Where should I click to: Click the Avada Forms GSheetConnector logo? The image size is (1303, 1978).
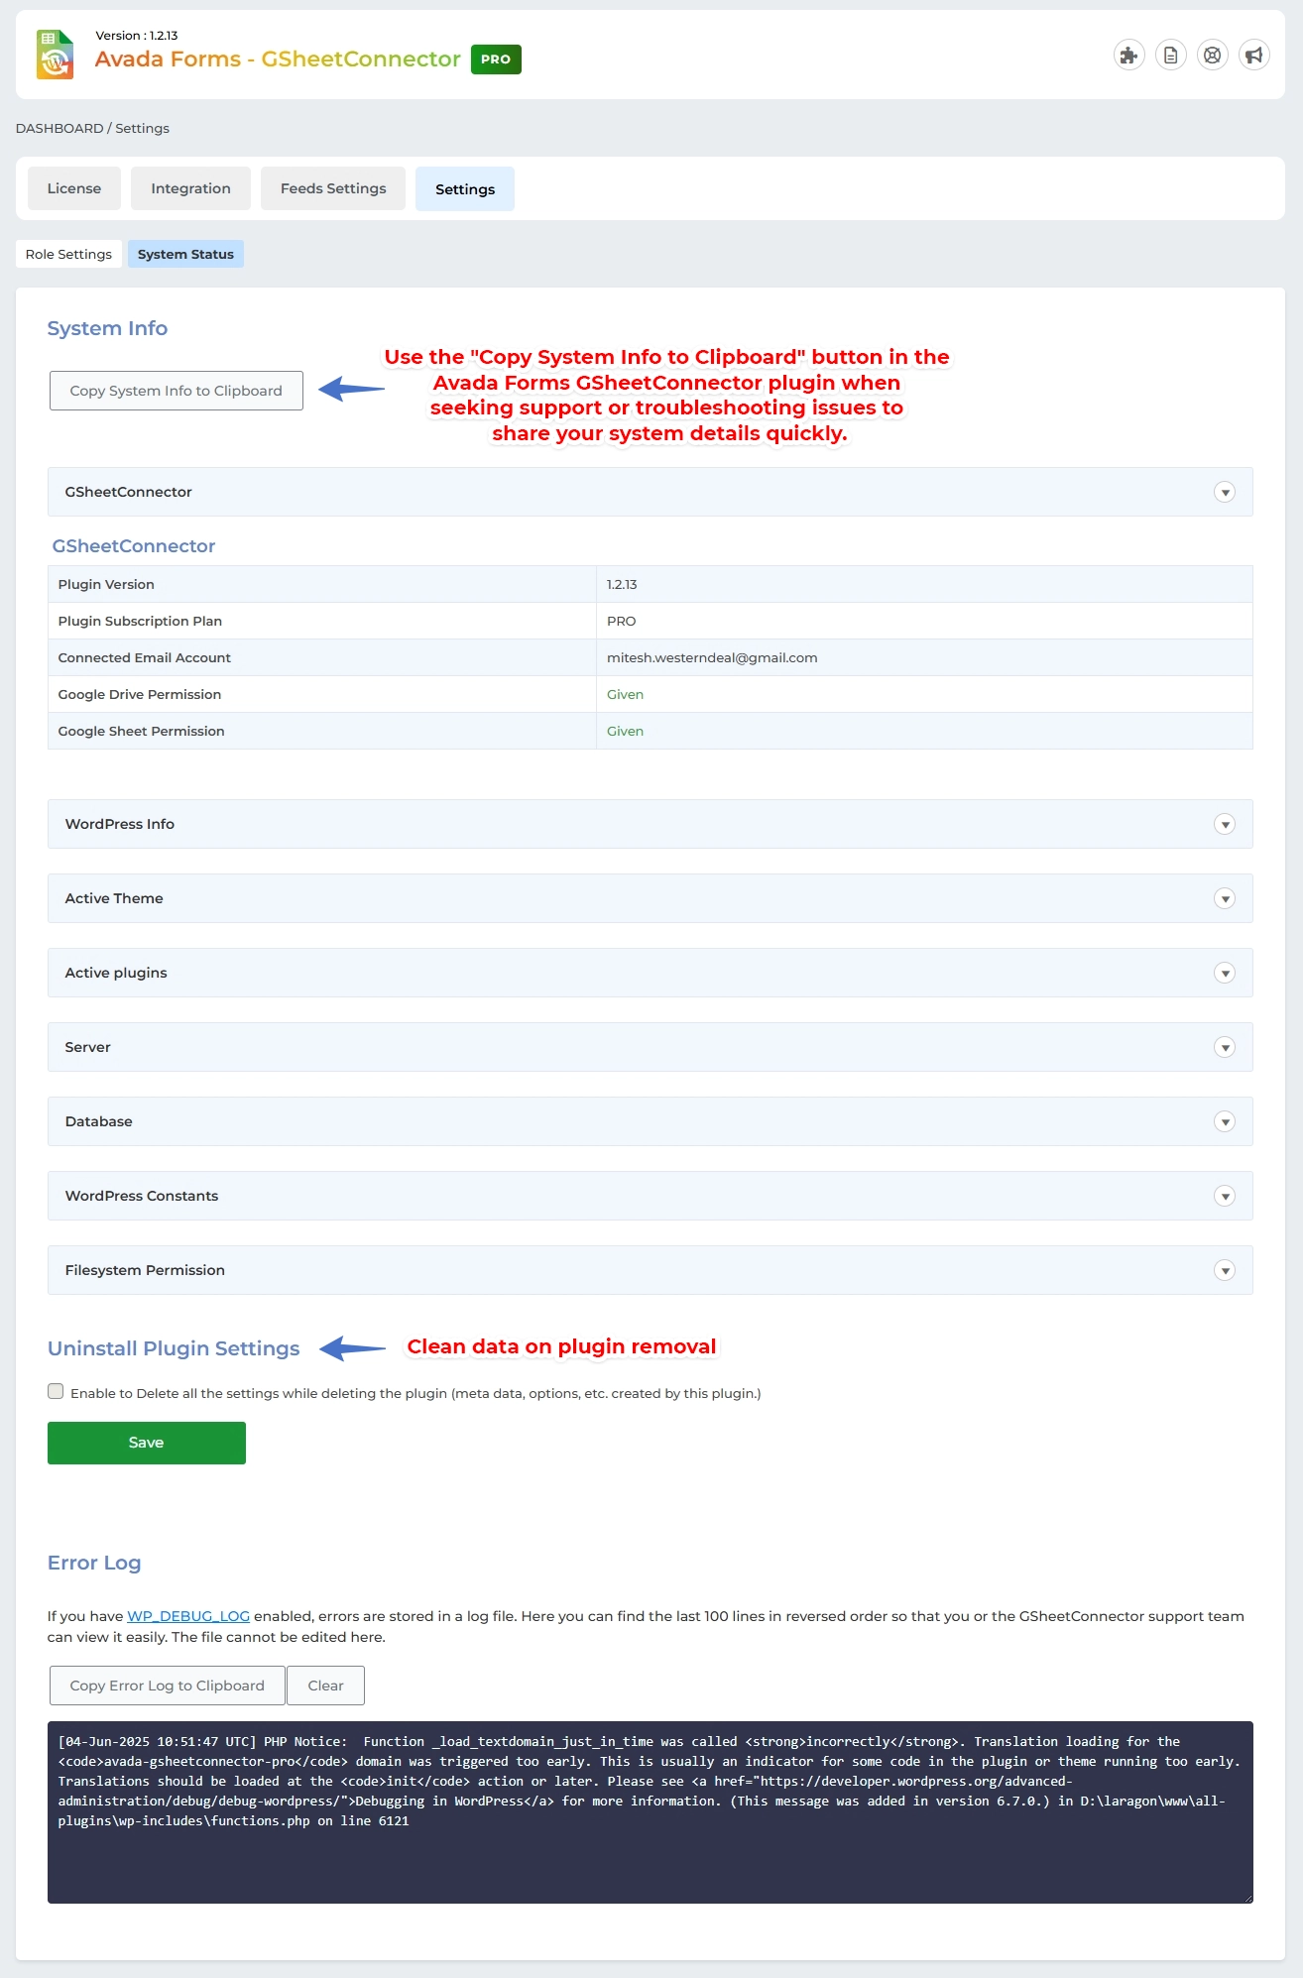56,55
